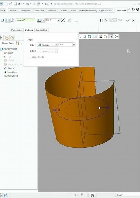Image resolution: width=140 pixels, height=198 pixels.
Task: Open the Applications tab
Action: (x=105, y=11)
